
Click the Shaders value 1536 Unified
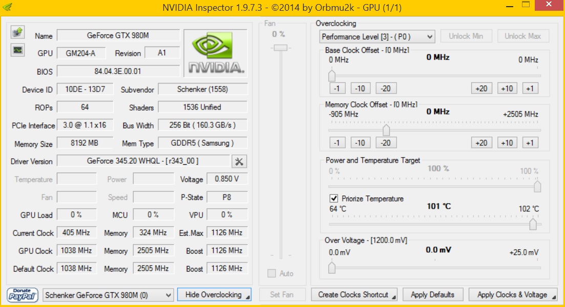203,107
